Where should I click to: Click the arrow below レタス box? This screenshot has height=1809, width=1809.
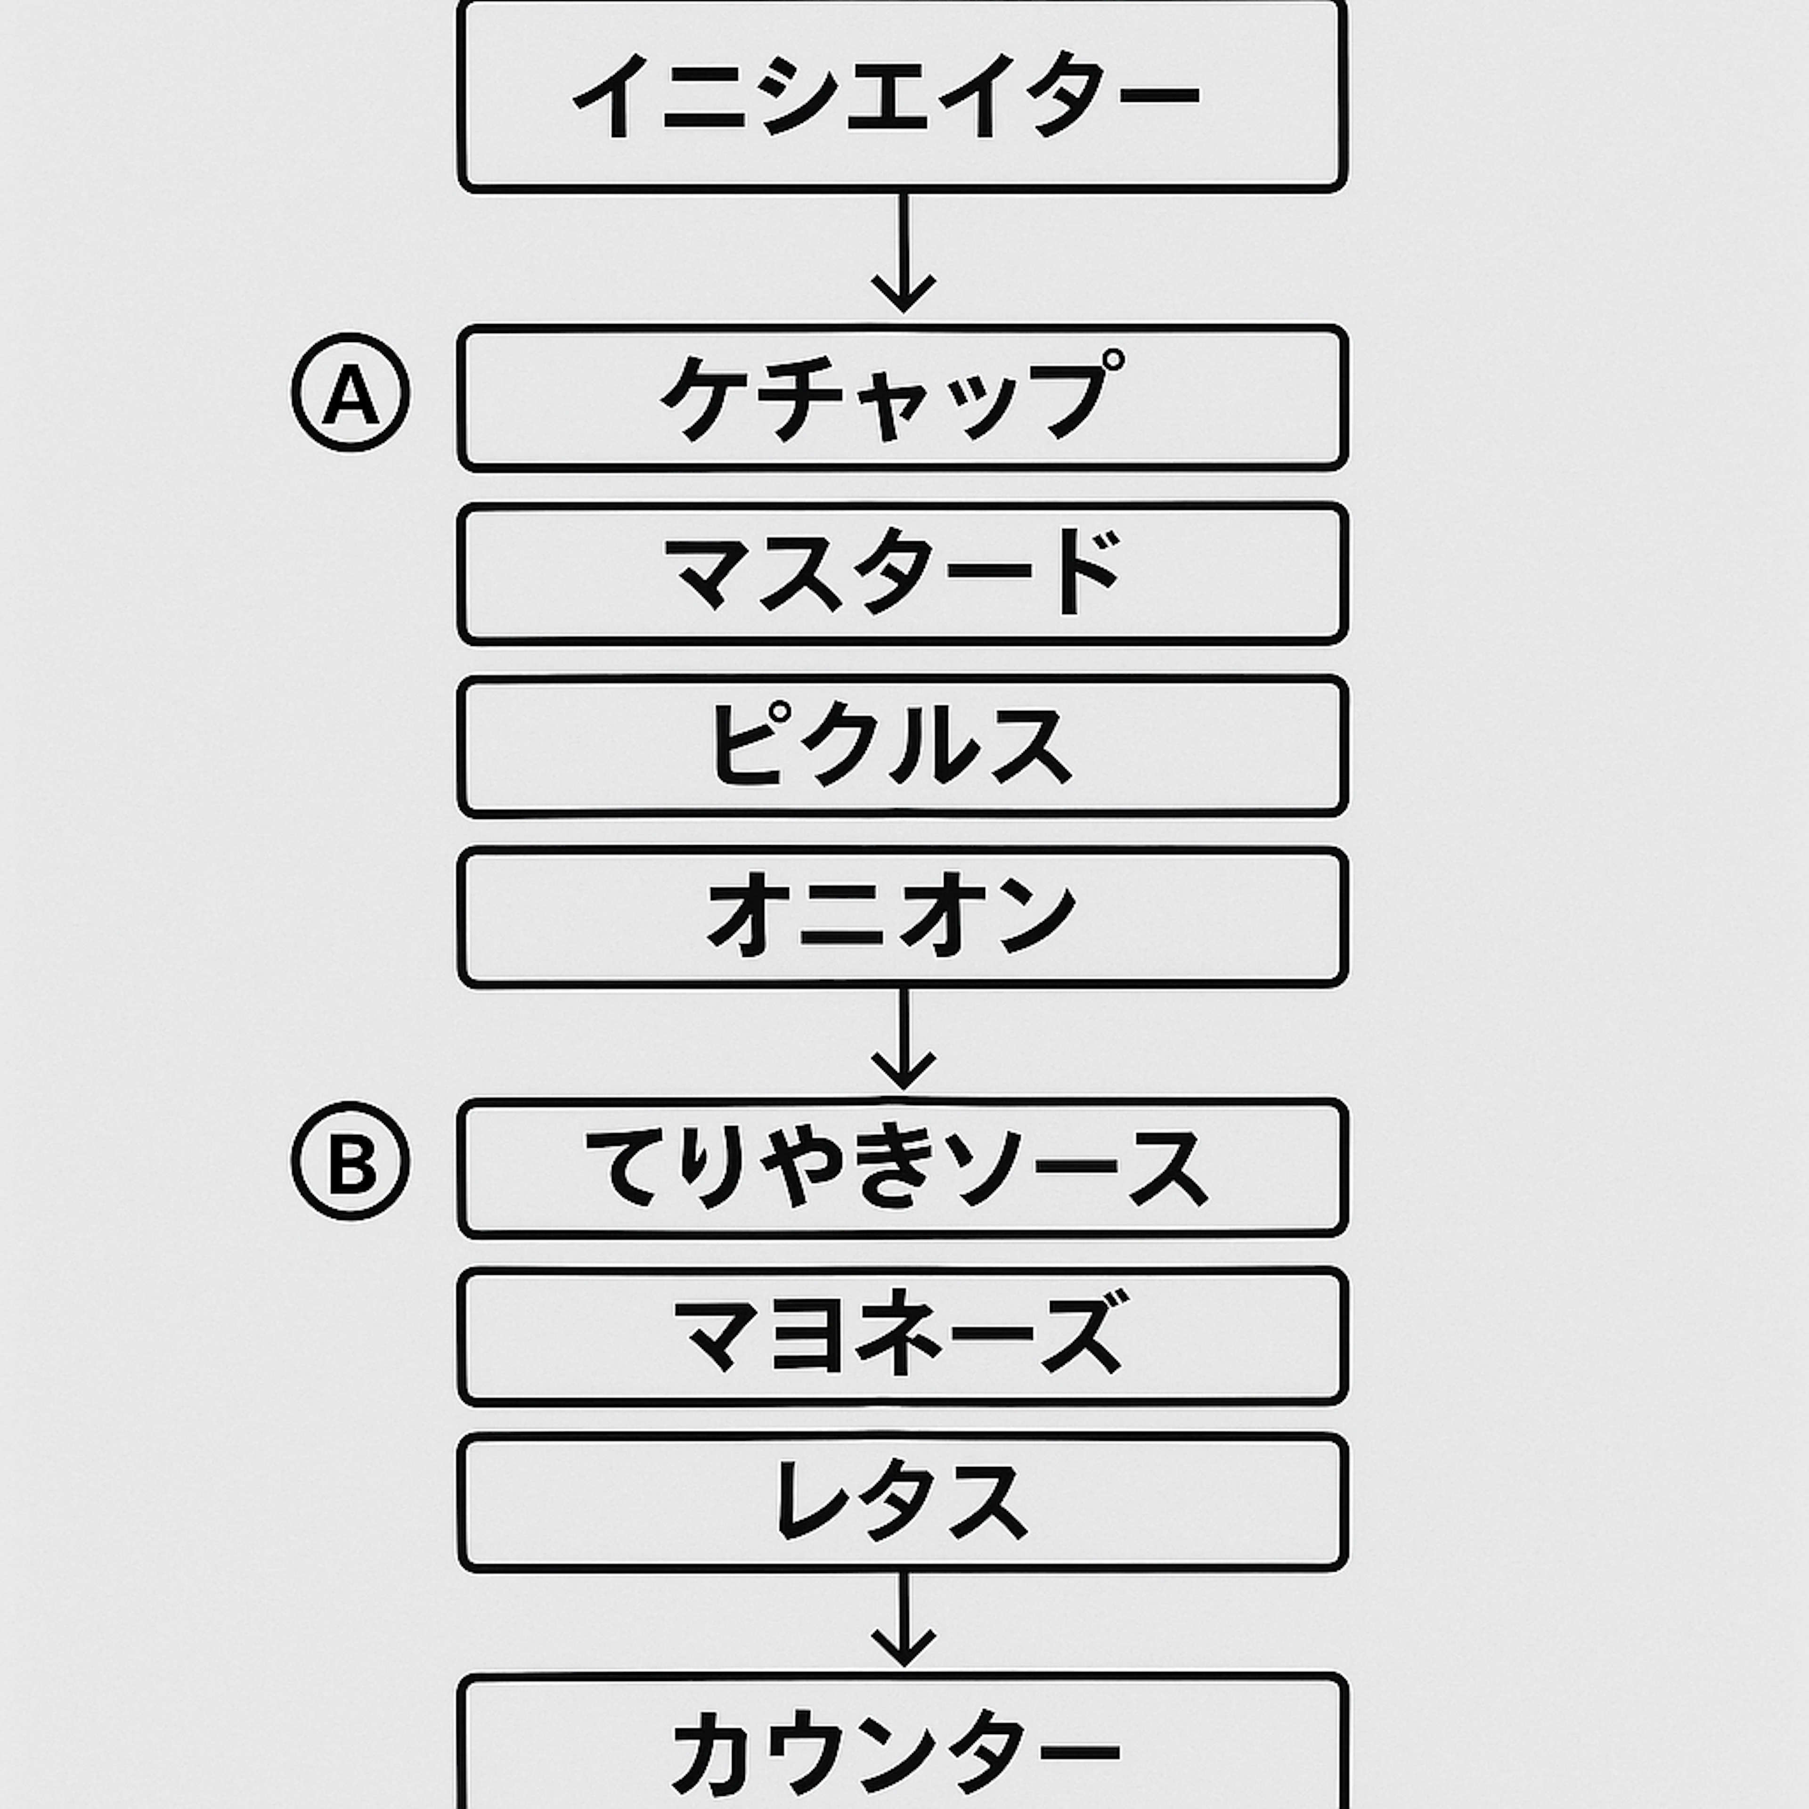click(x=904, y=1619)
